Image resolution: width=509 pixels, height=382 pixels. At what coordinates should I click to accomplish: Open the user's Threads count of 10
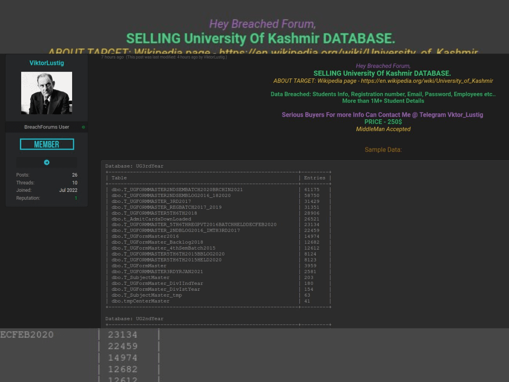point(75,183)
